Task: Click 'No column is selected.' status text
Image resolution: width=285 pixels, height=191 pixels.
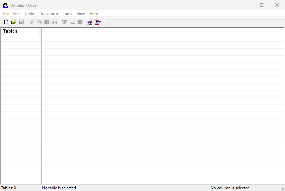Action: click(x=231, y=188)
